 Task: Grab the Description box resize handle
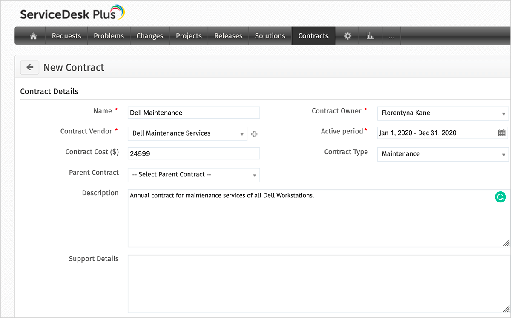point(506,243)
